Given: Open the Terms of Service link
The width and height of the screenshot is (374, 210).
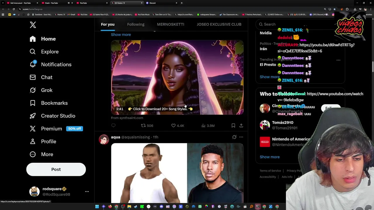Looking at the screenshot, I should [270, 171].
